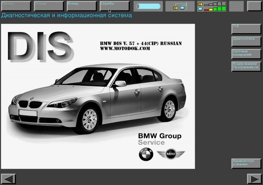Screen dimensions: 263x185
Task: Click the 'BMW Group' text
Action: [x=160, y=136]
